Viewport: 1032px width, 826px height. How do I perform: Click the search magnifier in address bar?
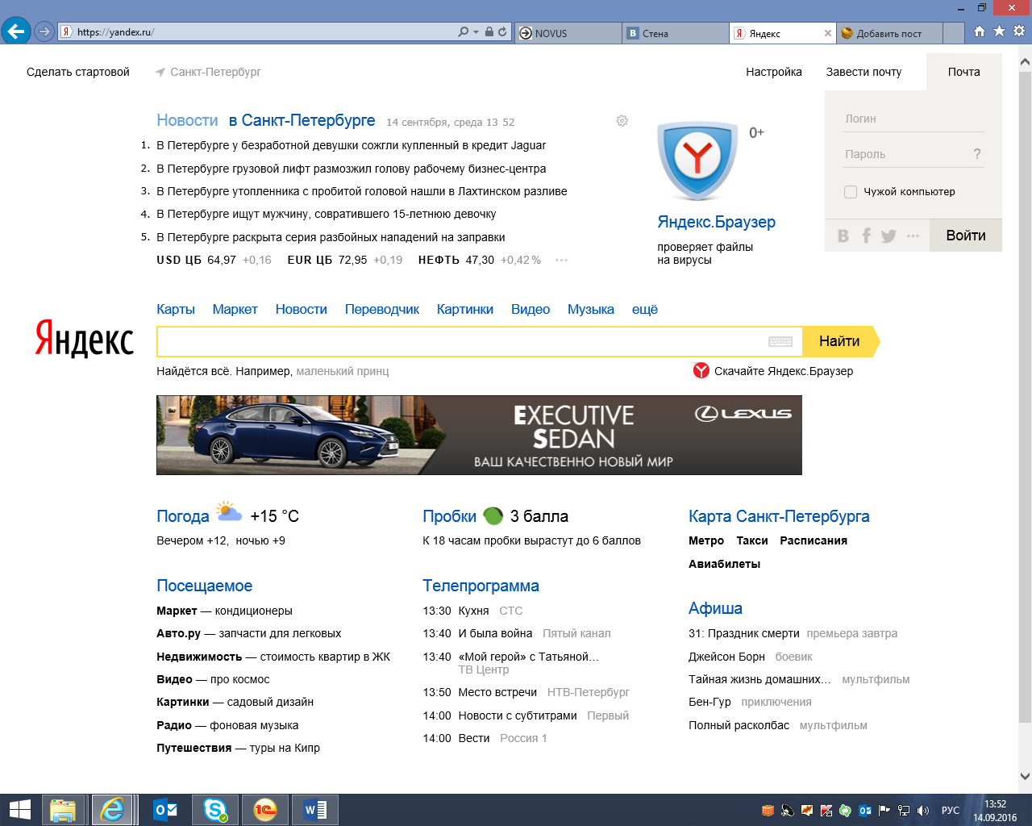[463, 32]
